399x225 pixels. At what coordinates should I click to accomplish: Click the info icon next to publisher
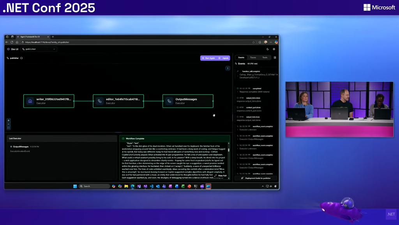point(21,58)
